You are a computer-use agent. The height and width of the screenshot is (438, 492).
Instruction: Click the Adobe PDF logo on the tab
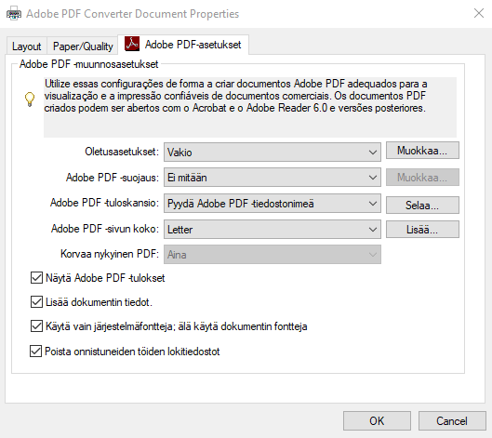pos(132,44)
